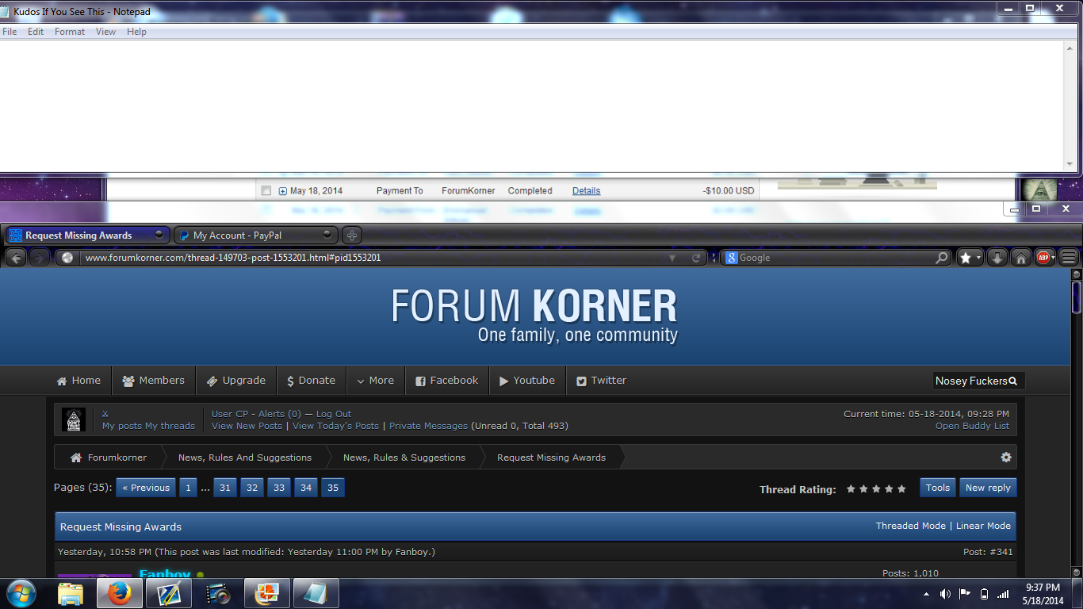Open the Adblock Plus toolbar icon

(x=1044, y=258)
